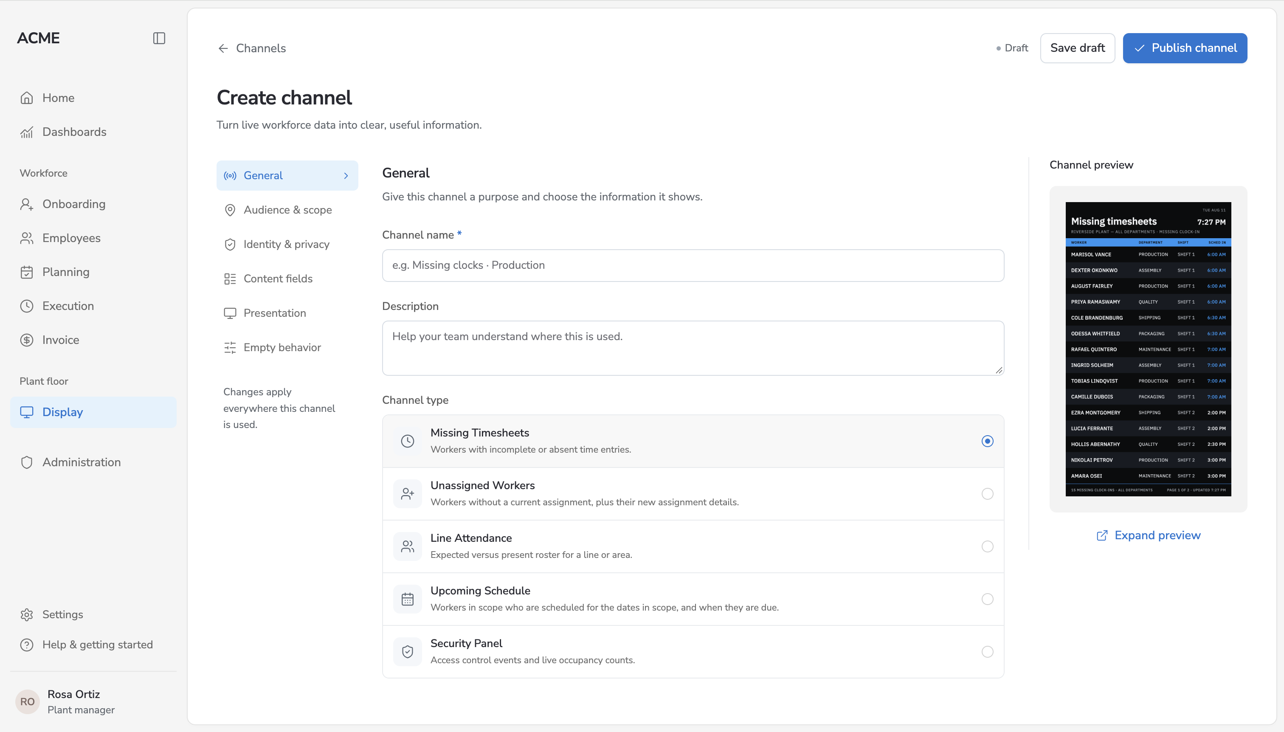Select the Upcoming Schedule radio button
The height and width of the screenshot is (732, 1284).
(987, 599)
